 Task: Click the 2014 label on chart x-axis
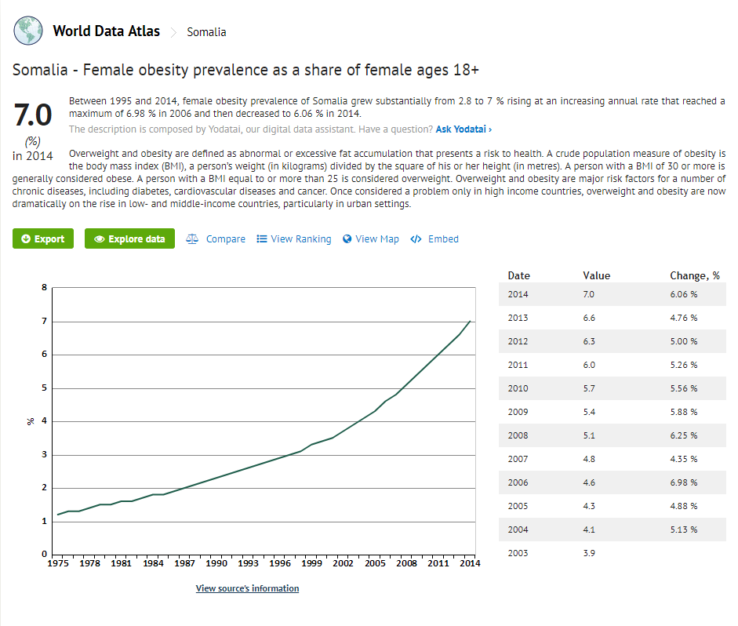tap(470, 563)
